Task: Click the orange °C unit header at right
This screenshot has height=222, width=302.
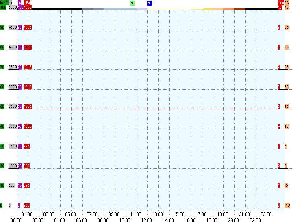Action: (x=287, y=3)
